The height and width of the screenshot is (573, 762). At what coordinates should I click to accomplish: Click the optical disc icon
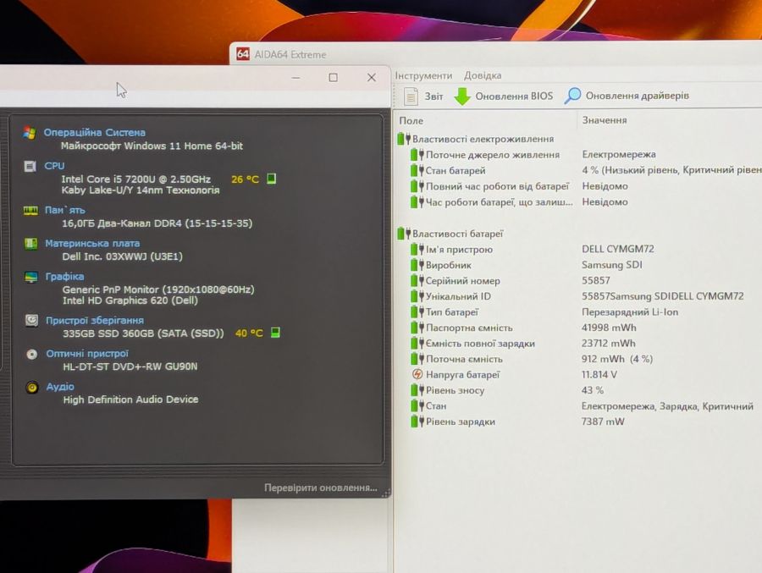click(31, 355)
